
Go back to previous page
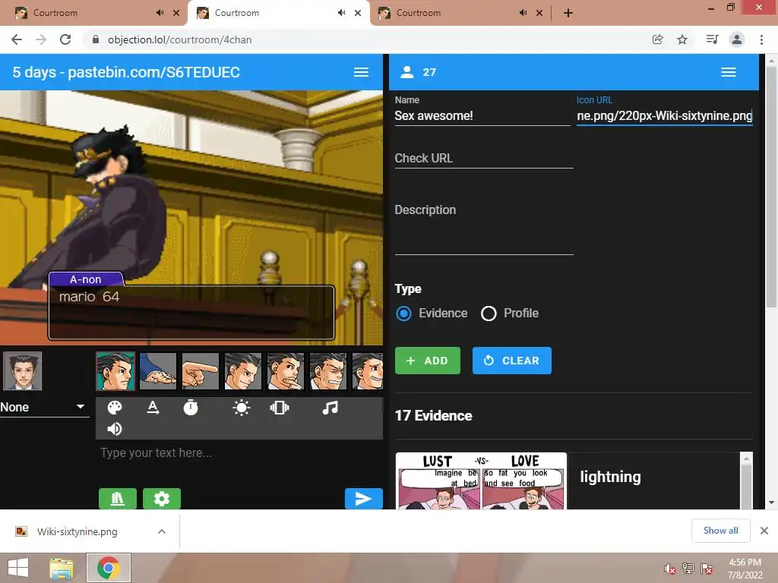[x=17, y=39]
